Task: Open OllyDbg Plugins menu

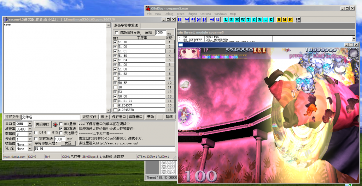Action: [x=192, y=14]
